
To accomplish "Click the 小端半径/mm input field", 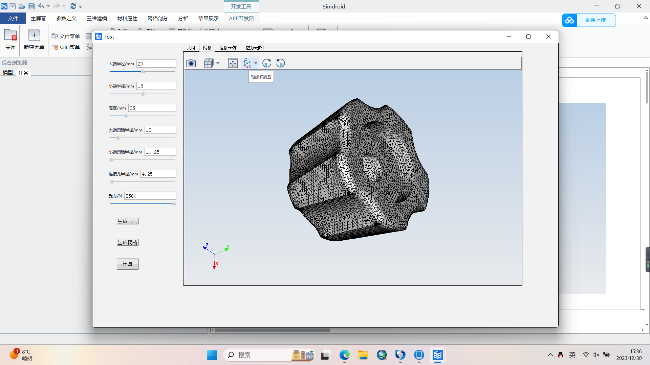I will (x=156, y=86).
